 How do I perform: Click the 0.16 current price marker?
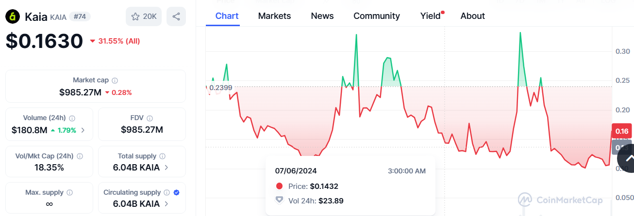click(x=622, y=131)
